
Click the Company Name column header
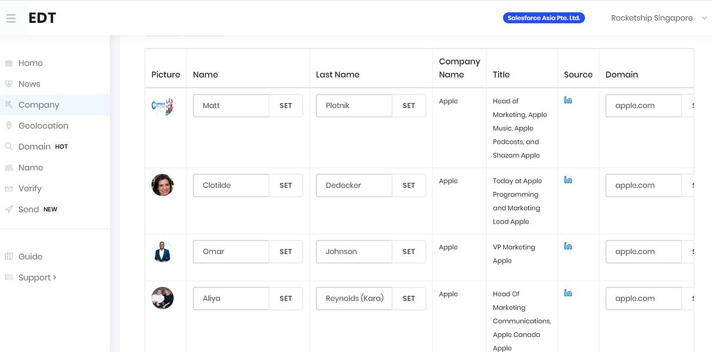coord(460,68)
